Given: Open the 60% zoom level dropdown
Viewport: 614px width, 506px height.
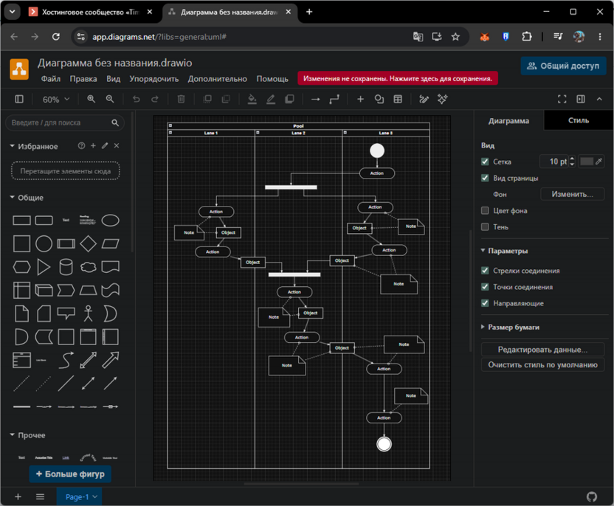Looking at the screenshot, I should [x=55, y=100].
